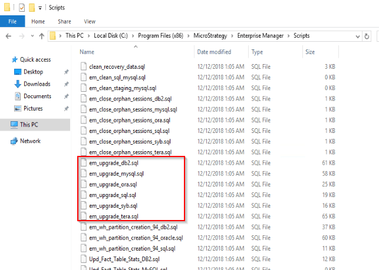379x270 pixels.
Task: Click This PC in the address breadcrumb
Action: [x=74, y=36]
